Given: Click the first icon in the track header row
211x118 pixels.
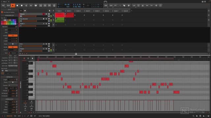Looking at the screenshot, I should click(21, 11).
